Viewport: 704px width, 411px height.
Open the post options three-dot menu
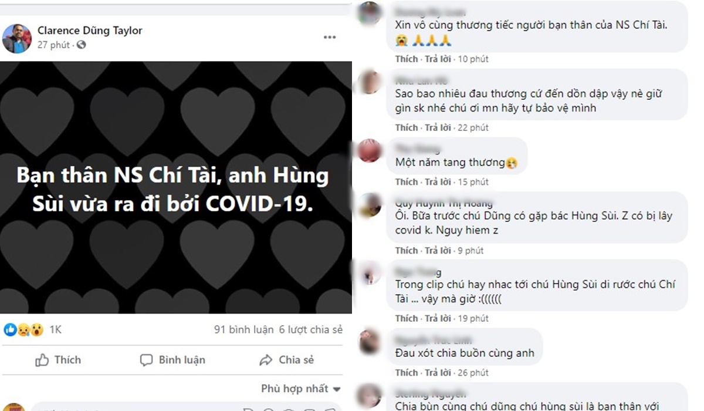click(330, 38)
